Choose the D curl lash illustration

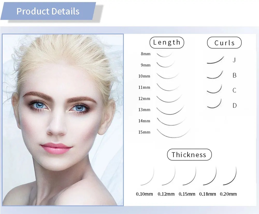[214, 103]
